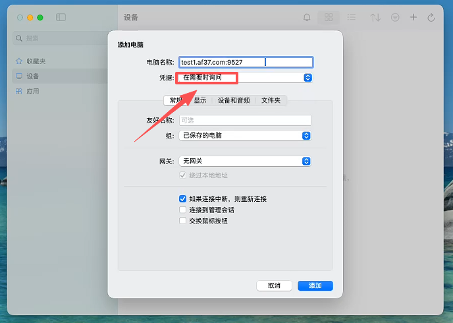Check the 交换鼠标按钮 option
Viewport: 453px width, 323px height.
click(x=183, y=221)
